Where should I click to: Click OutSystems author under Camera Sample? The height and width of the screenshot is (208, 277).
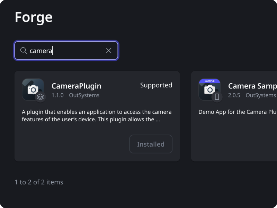[260, 95]
